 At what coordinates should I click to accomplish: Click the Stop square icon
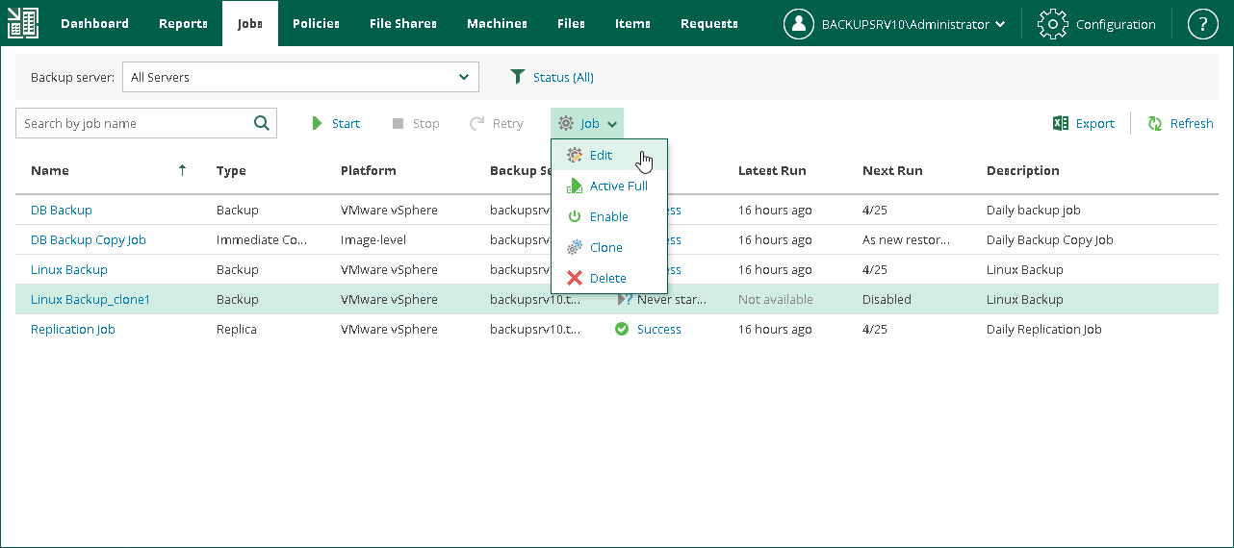pyautogui.click(x=398, y=124)
